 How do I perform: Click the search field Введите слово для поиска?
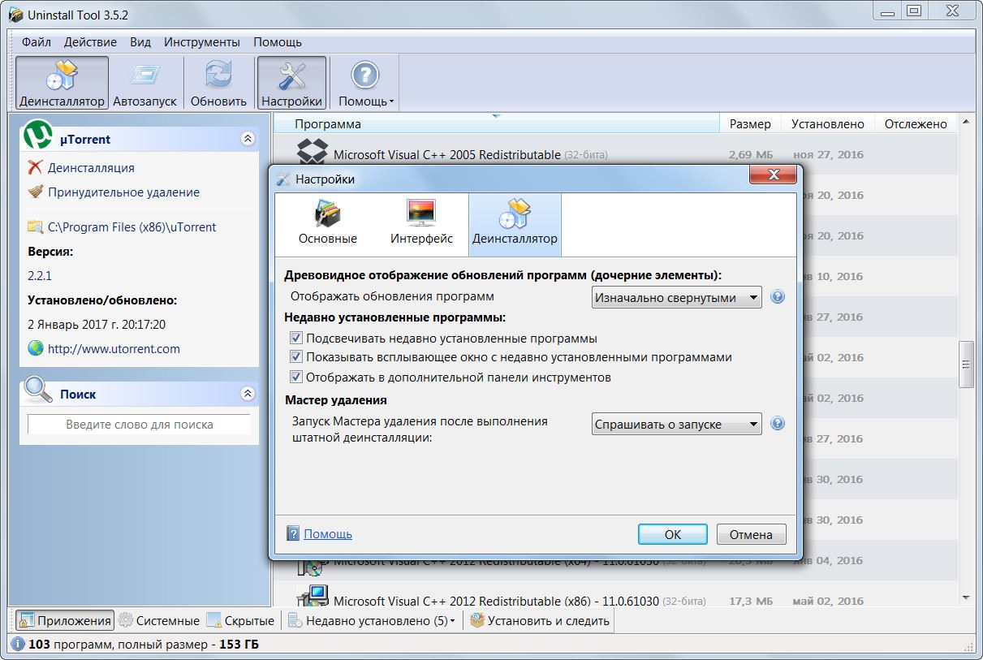(140, 425)
